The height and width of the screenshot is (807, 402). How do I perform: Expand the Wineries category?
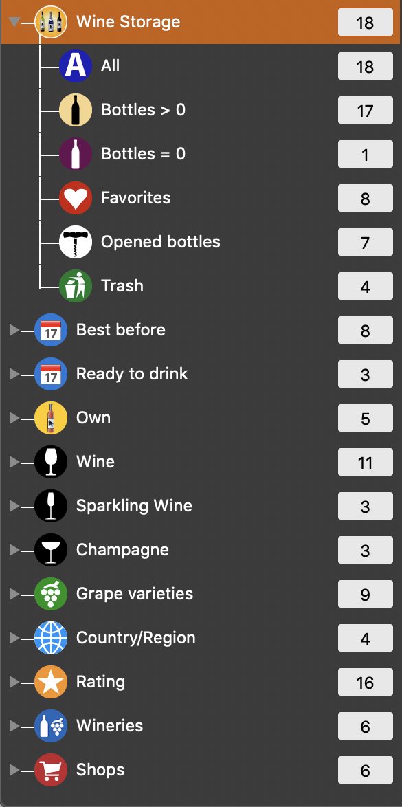(14, 726)
